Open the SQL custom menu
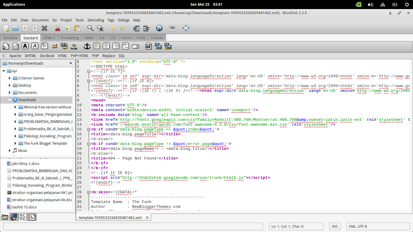 pyautogui.click(x=122, y=56)
